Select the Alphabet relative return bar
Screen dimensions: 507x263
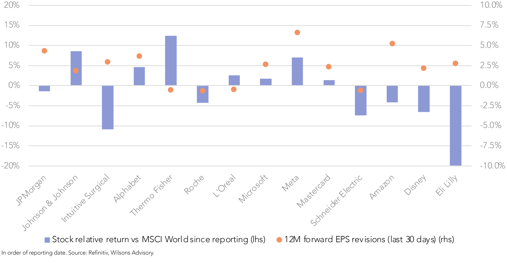pos(139,76)
